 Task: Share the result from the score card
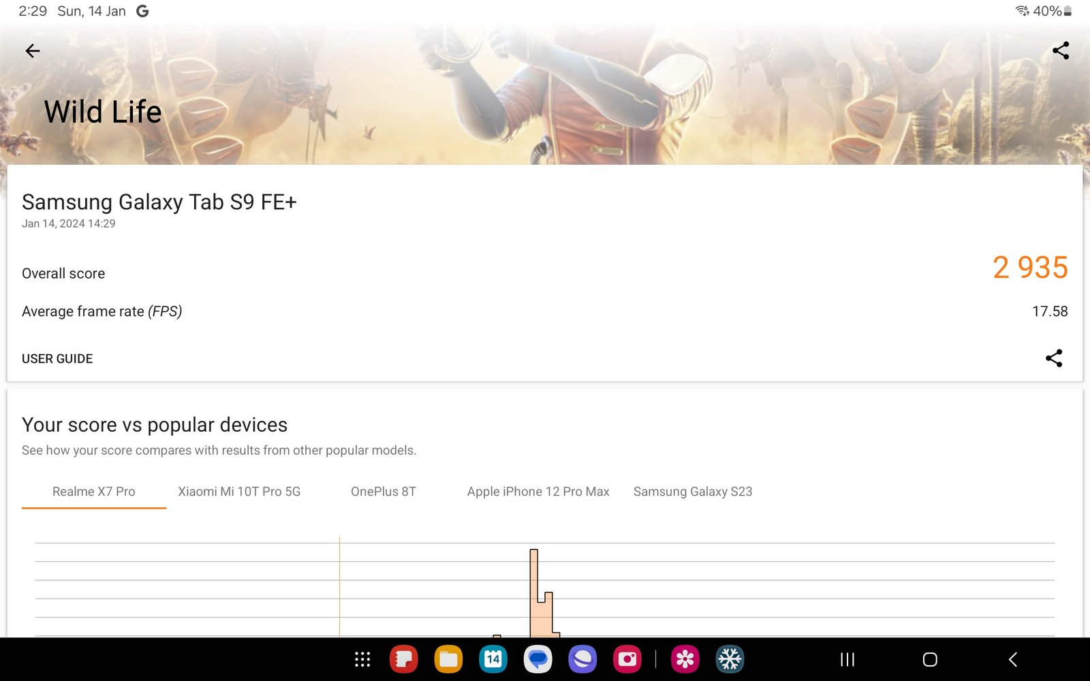point(1053,358)
